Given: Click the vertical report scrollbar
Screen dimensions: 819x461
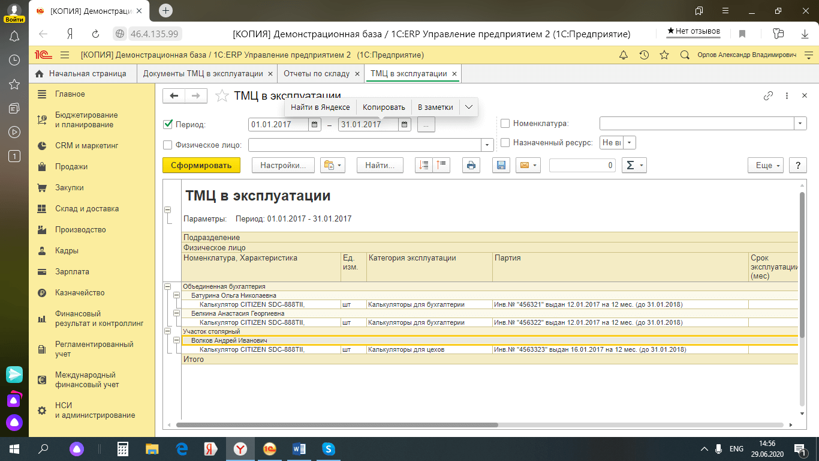Looking at the screenshot, I should 802,264.
